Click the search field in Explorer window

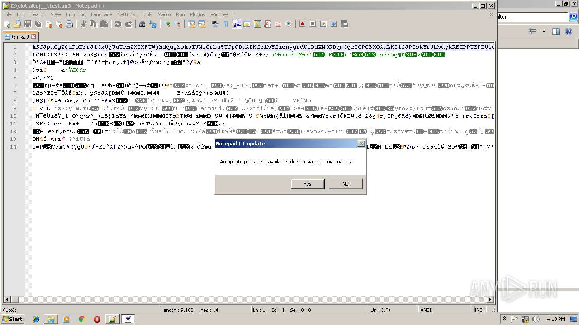pos(532,17)
